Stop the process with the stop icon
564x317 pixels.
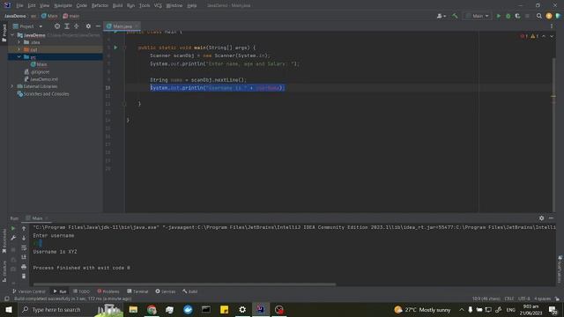(527, 16)
